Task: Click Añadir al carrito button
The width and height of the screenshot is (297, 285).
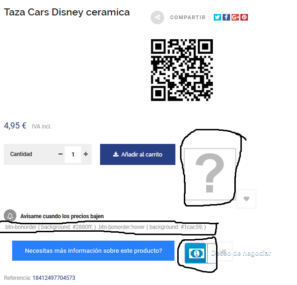Action: pyautogui.click(x=138, y=155)
